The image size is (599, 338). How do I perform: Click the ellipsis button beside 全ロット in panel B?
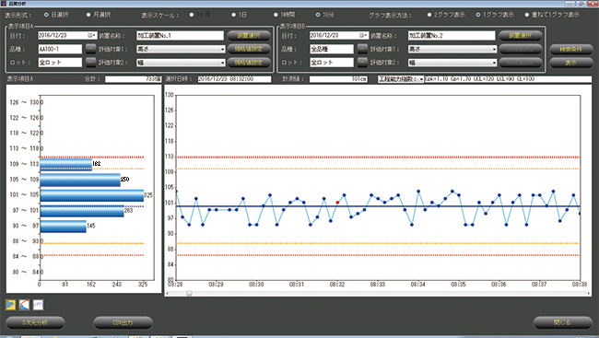pyautogui.click(x=362, y=63)
